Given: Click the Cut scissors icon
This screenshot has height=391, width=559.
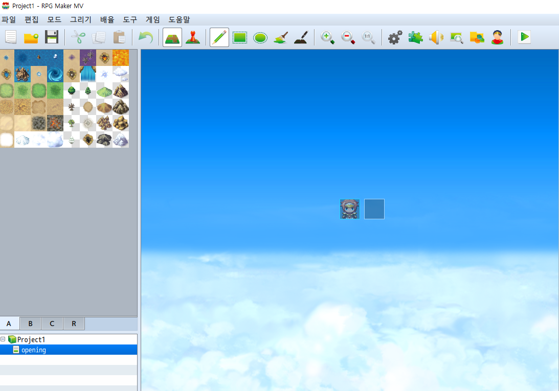Looking at the screenshot, I should click(x=78, y=37).
